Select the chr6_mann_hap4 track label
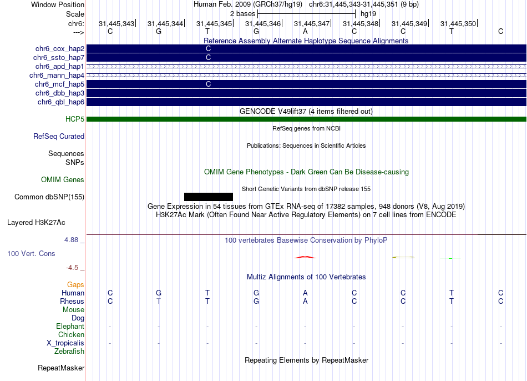This screenshot has height=381, width=527. 57,76
